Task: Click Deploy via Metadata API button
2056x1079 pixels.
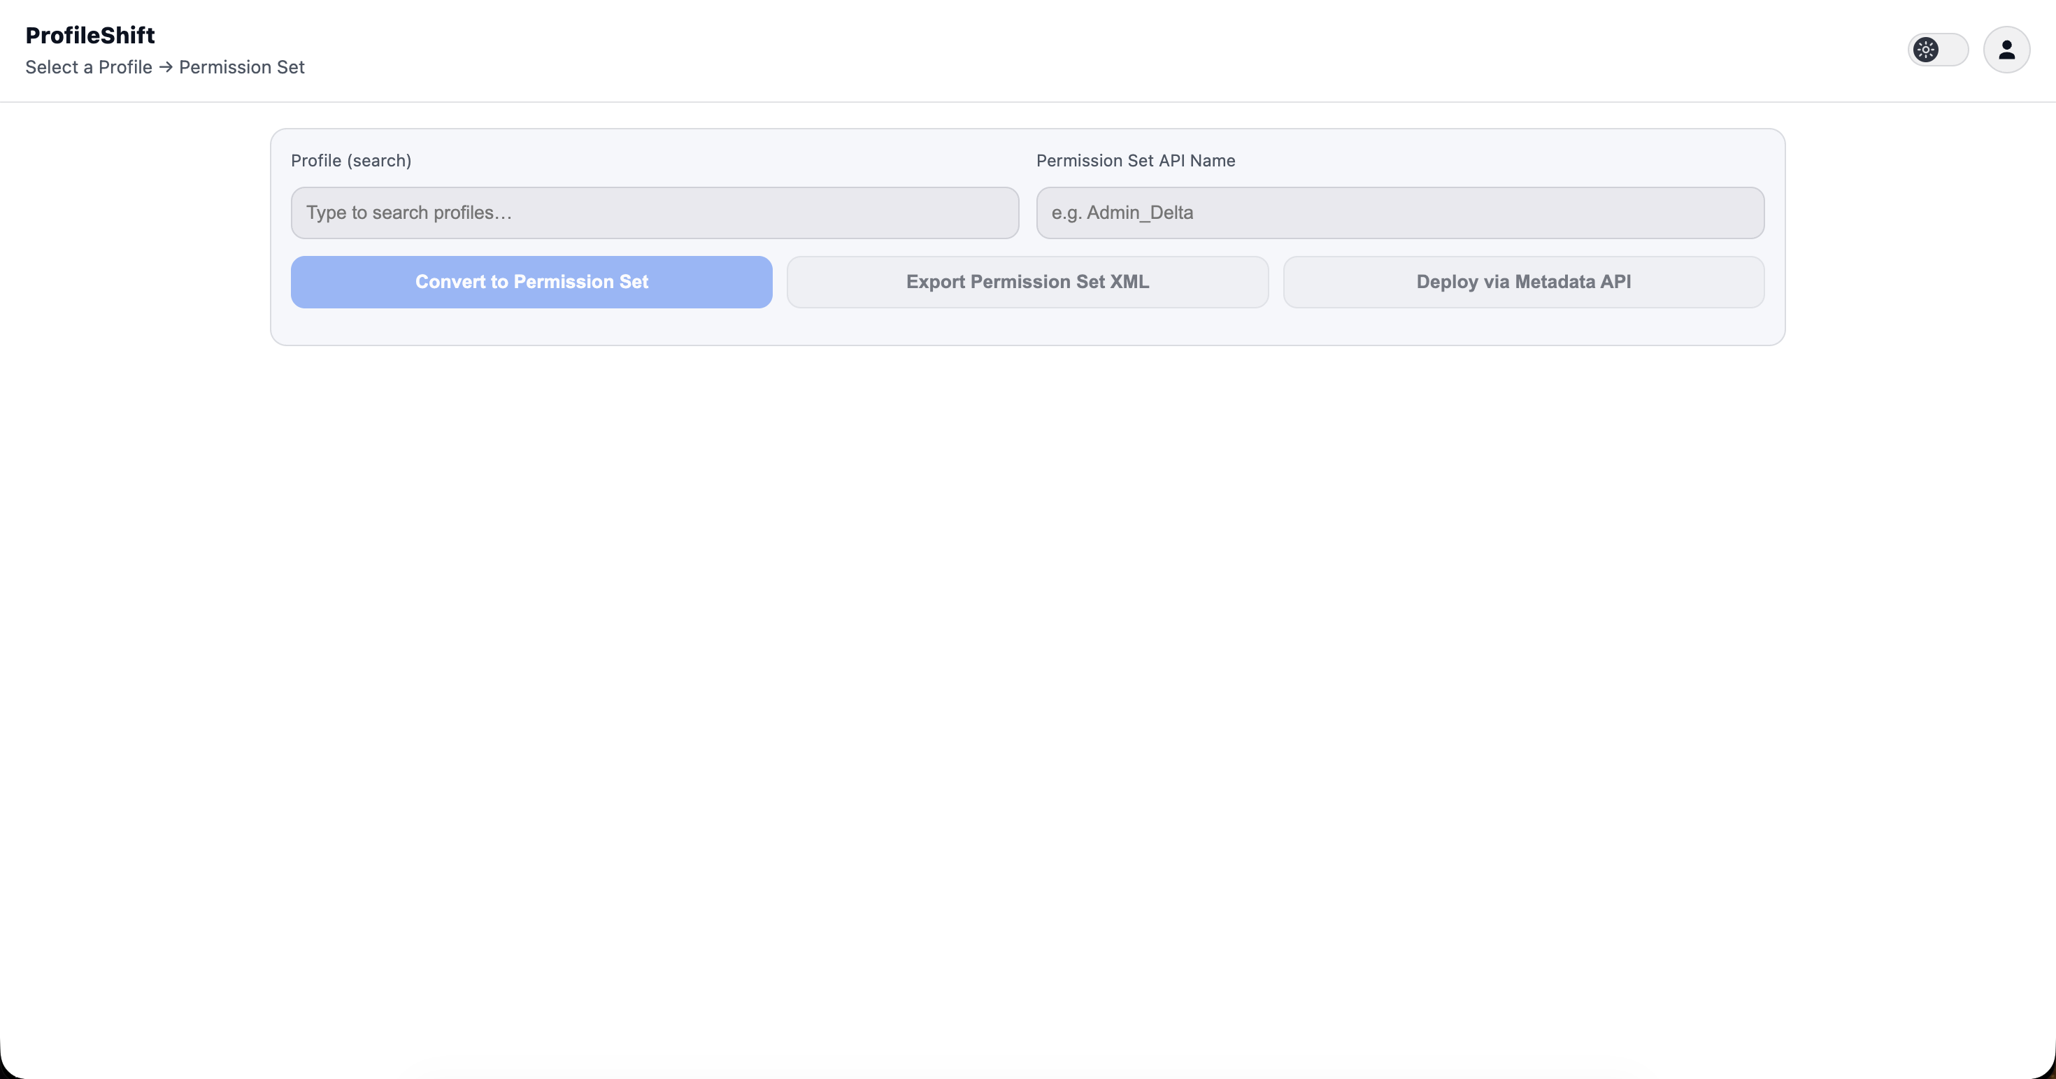Action: (1524, 282)
